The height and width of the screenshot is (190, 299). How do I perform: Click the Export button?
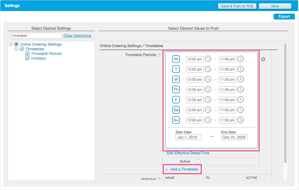pos(284,17)
